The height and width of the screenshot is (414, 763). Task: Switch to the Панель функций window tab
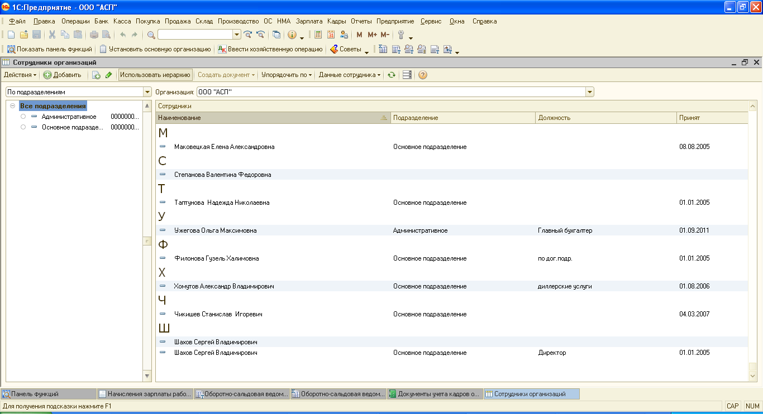click(49, 394)
